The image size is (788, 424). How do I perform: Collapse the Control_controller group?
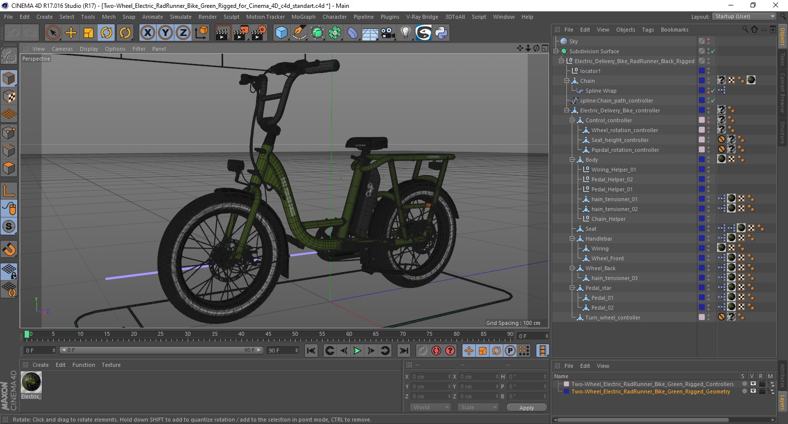click(572, 120)
